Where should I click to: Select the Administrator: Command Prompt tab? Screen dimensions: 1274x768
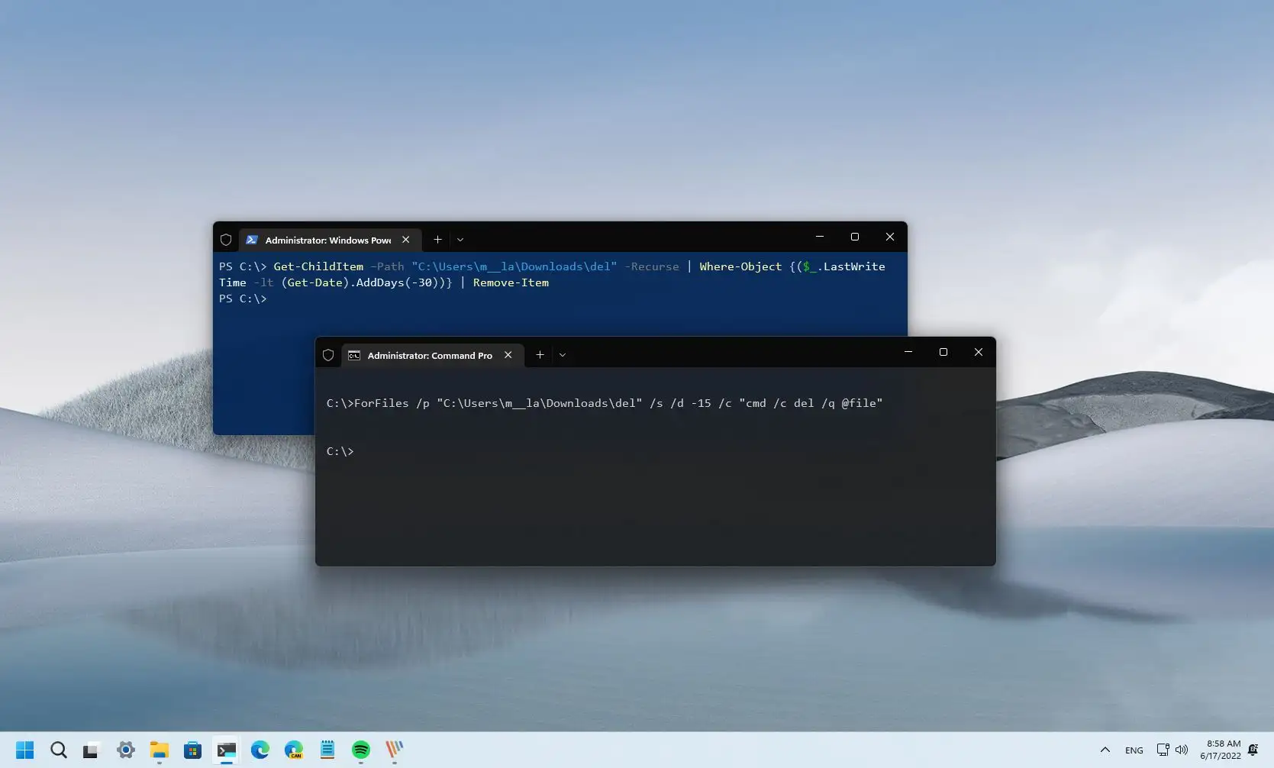click(427, 355)
